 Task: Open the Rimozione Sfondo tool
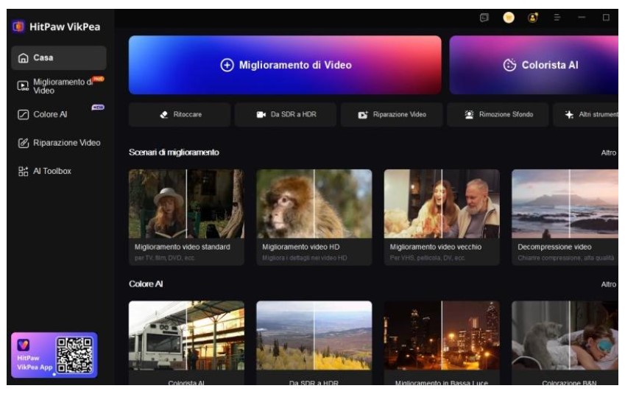(x=498, y=115)
